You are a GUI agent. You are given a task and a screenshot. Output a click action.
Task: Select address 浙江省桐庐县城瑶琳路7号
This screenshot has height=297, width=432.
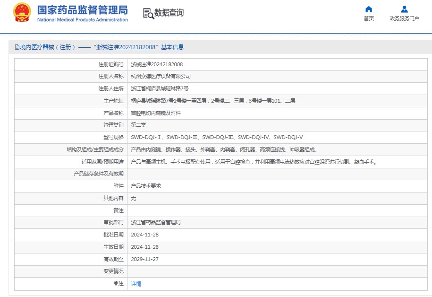160,88
